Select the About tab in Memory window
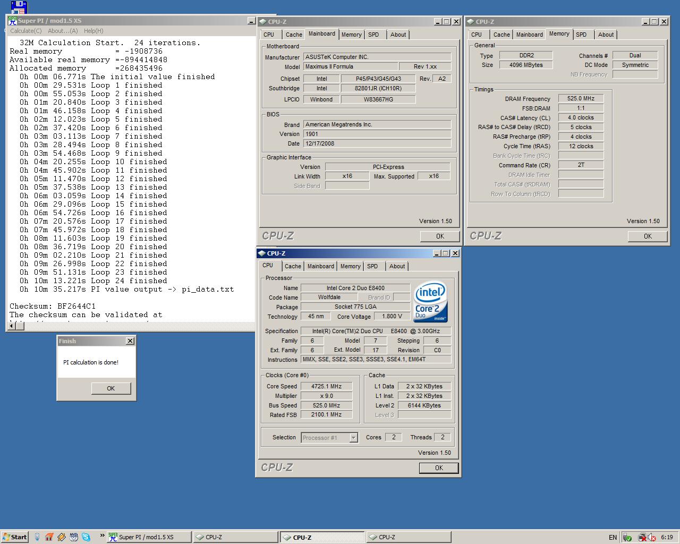The image size is (680, 544). tap(606, 35)
